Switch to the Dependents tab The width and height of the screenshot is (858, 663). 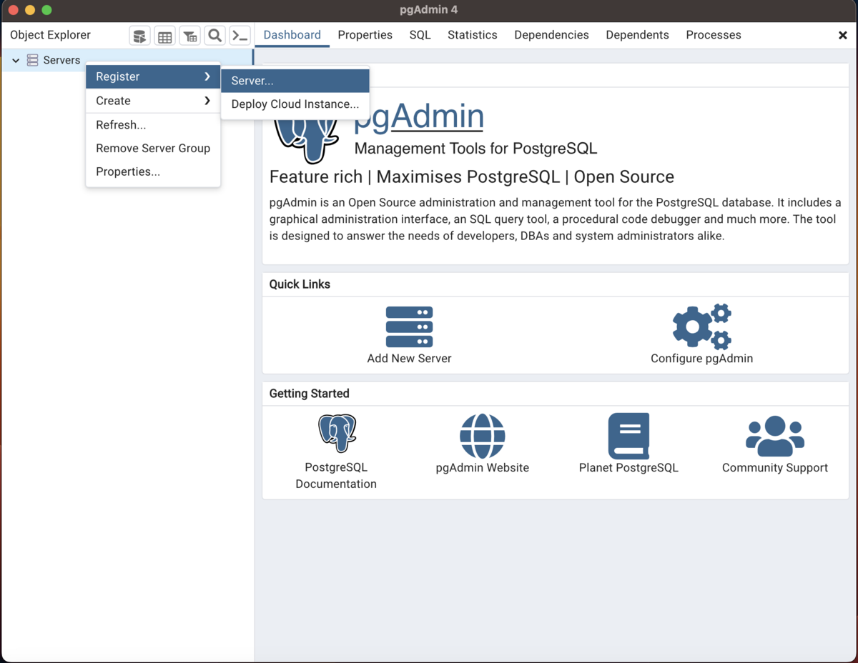(638, 35)
